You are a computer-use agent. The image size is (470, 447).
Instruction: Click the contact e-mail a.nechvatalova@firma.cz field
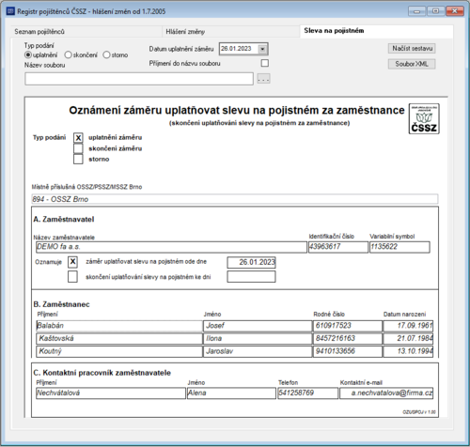[386, 393]
